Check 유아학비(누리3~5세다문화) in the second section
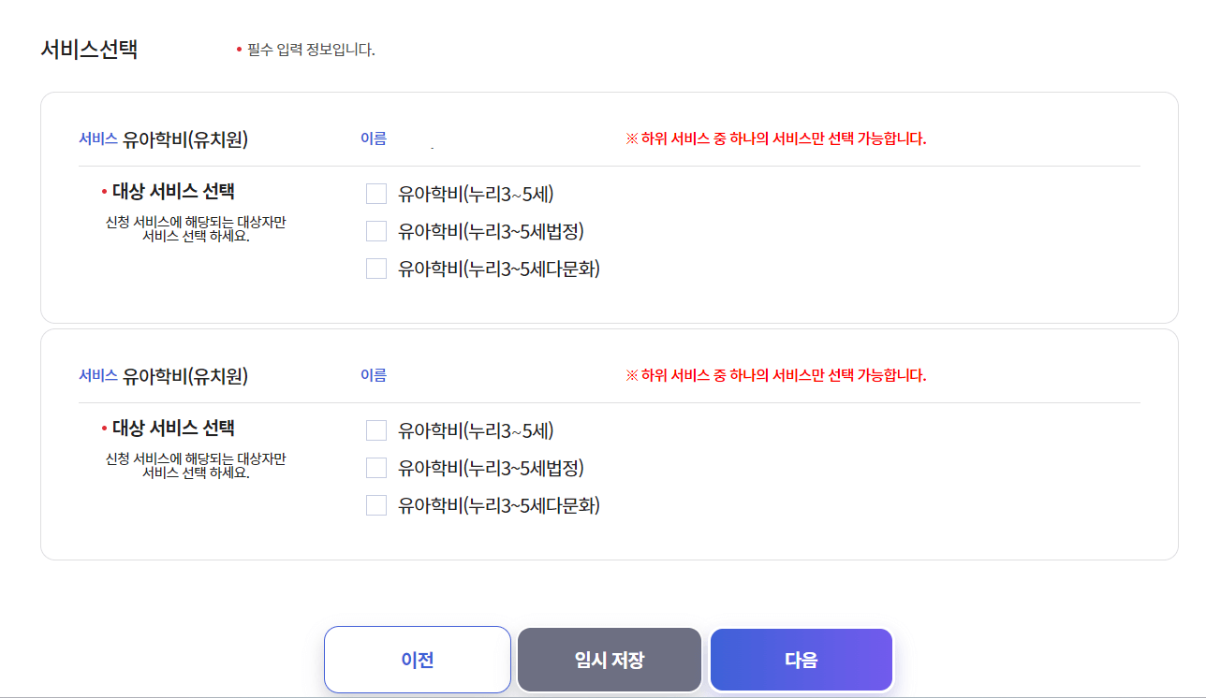Viewport: 1206px width, 698px height. click(x=376, y=505)
